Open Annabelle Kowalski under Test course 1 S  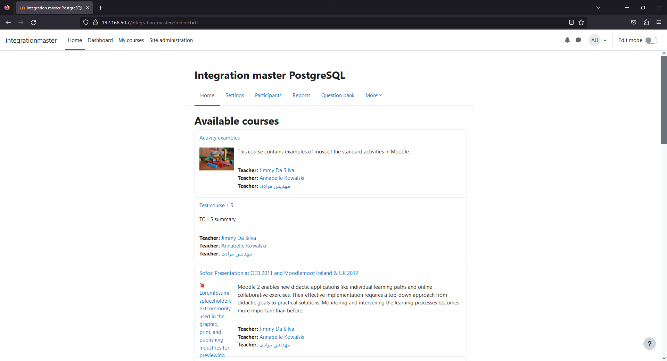[244, 246]
